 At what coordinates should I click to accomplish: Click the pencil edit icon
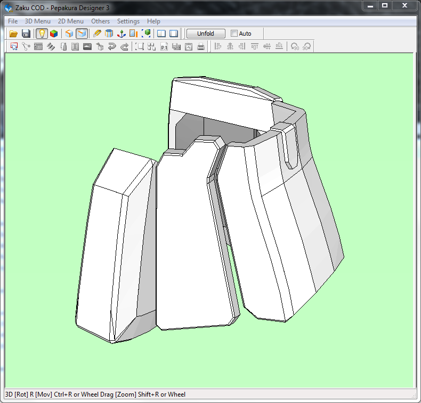pos(97,34)
